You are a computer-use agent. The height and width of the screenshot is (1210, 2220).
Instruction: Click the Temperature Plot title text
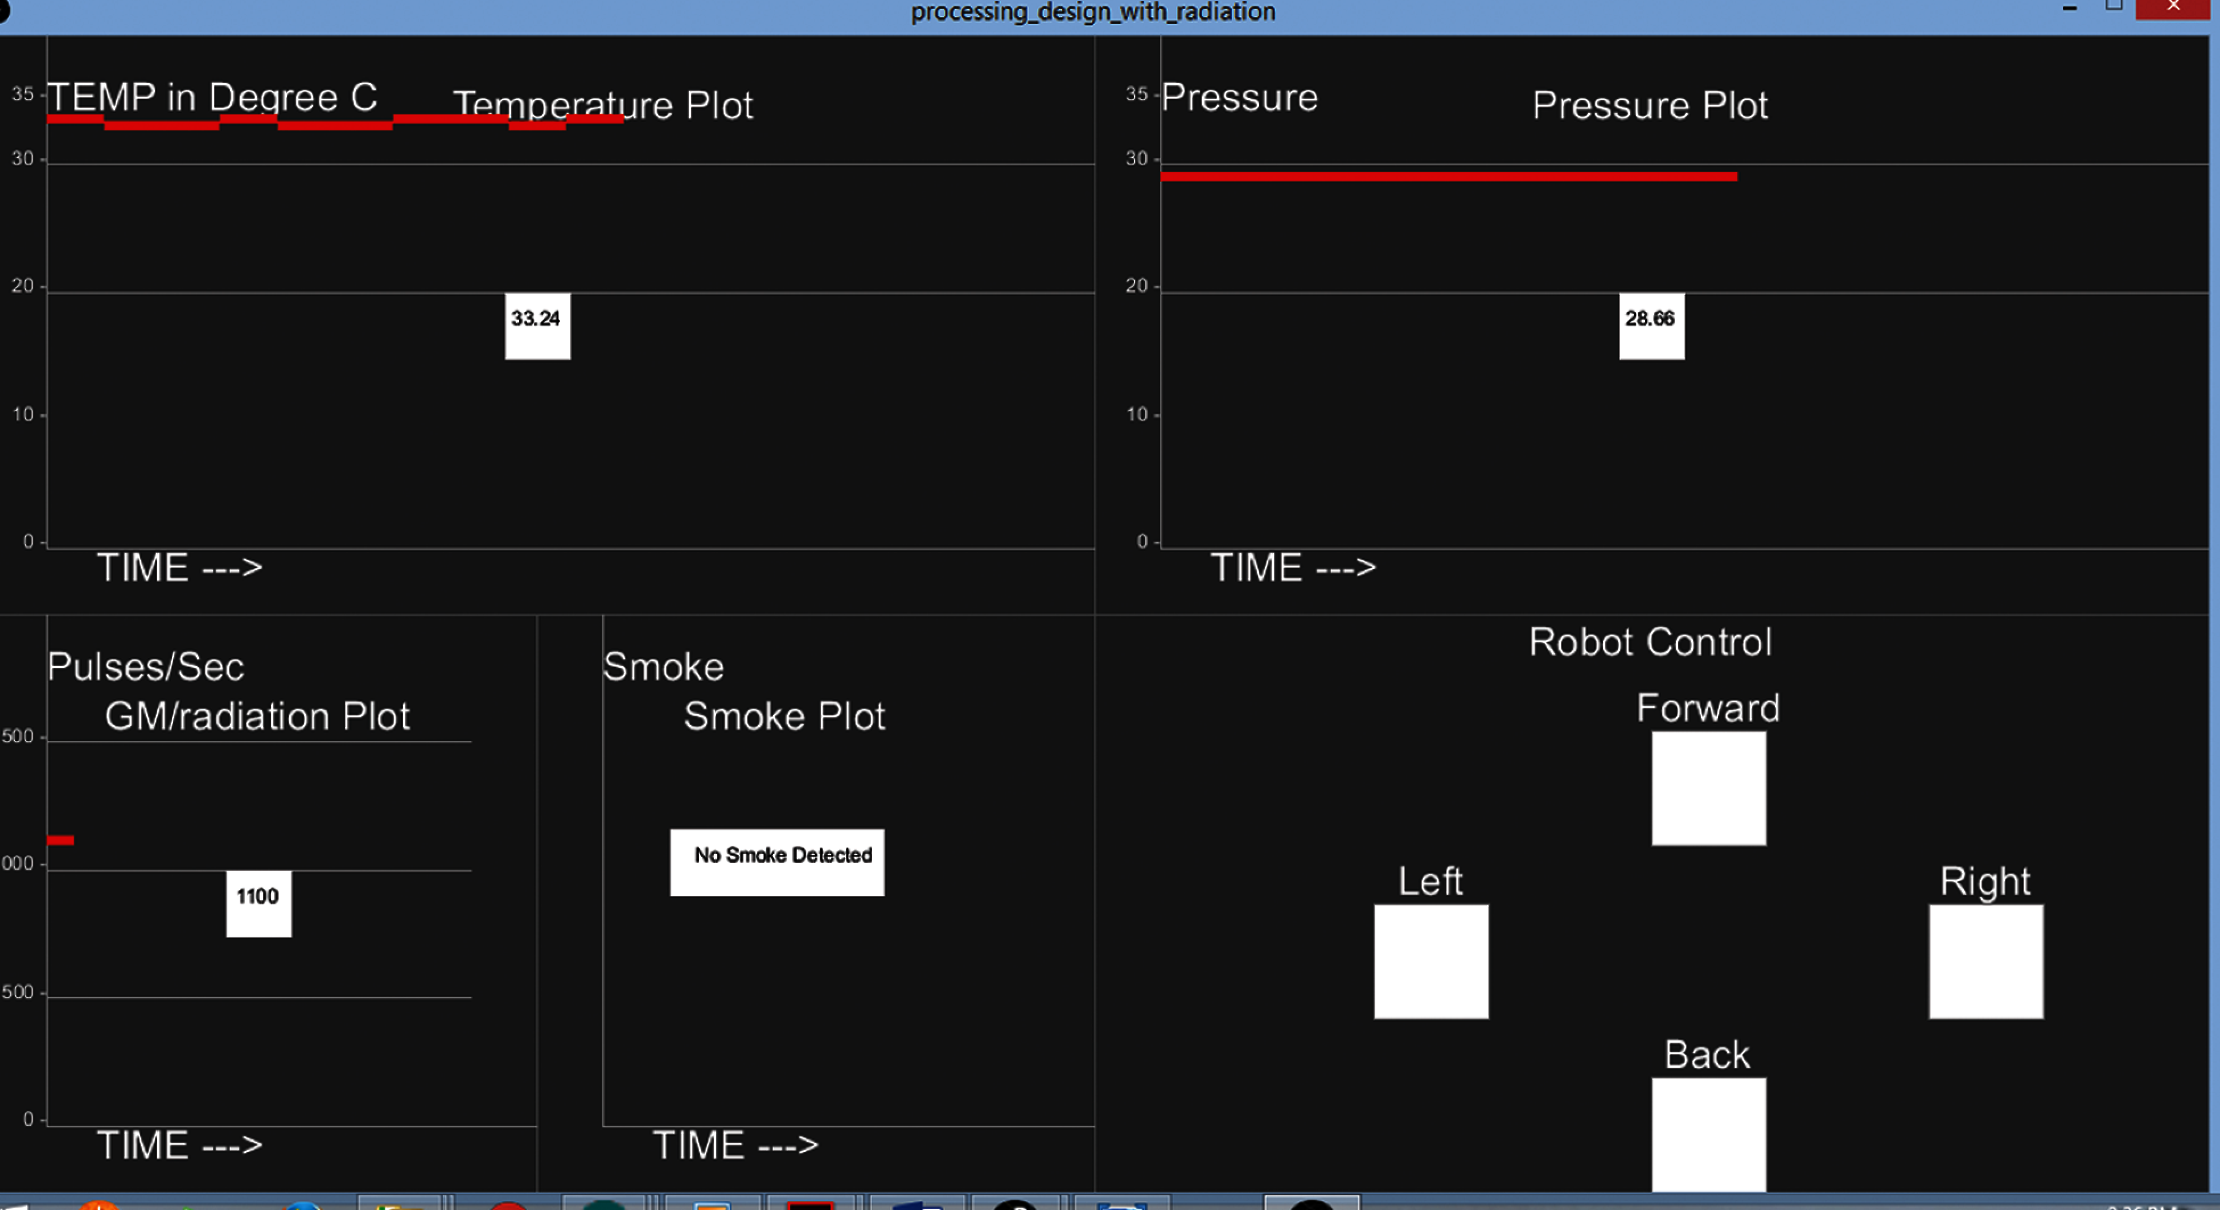tap(602, 105)
